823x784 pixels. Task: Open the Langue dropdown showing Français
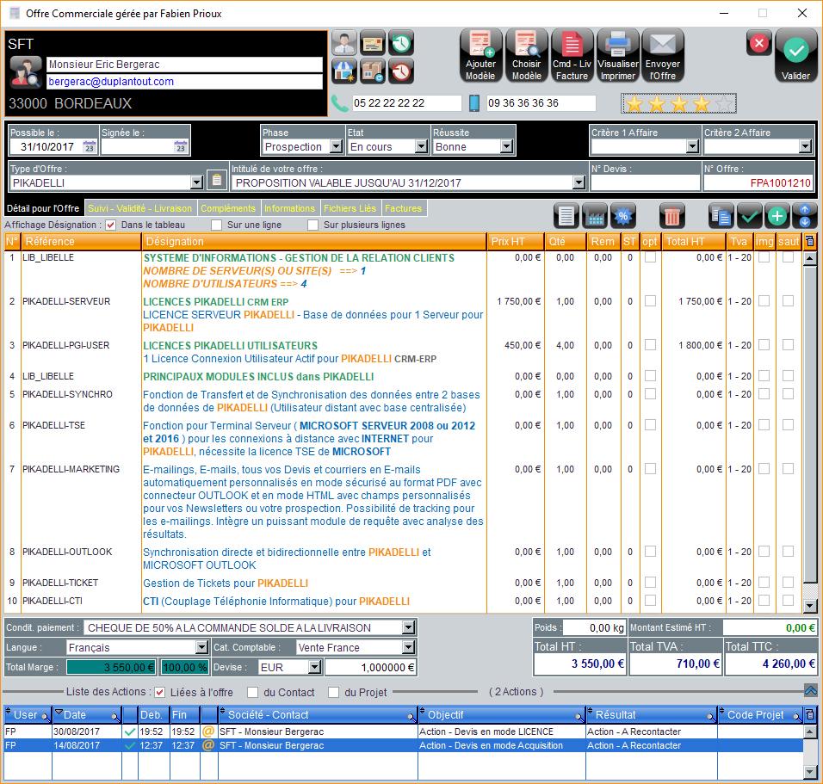(x=202, y=647)
